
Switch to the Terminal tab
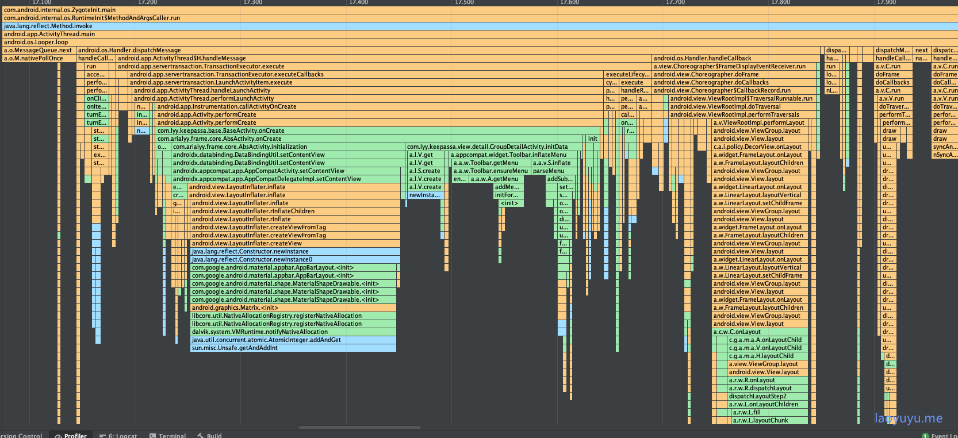coord(167,435)
